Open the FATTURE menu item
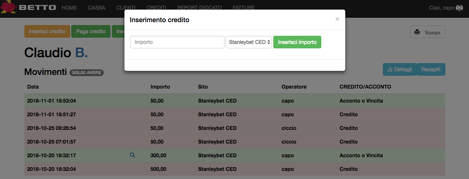The height and width of the screenshot is (179, 469). coord(244,8)
